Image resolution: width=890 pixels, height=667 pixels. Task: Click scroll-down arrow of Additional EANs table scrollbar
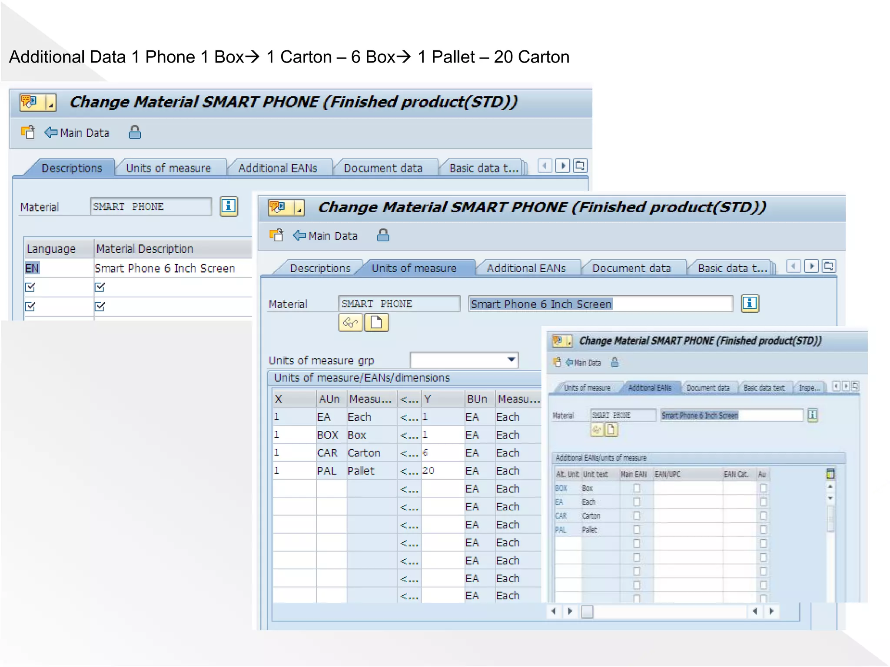830,498
